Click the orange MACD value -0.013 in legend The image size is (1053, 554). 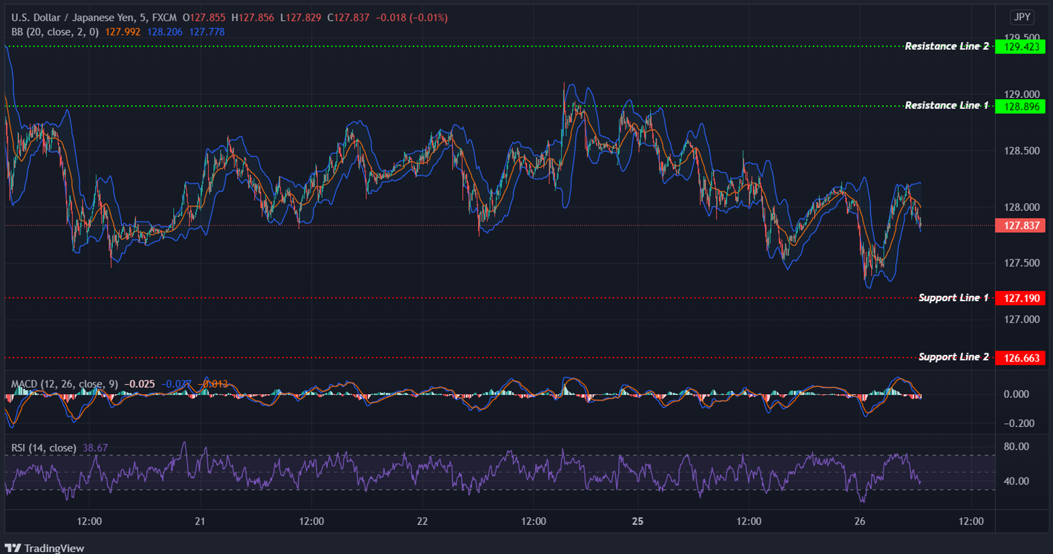click(x=213, y=384)
